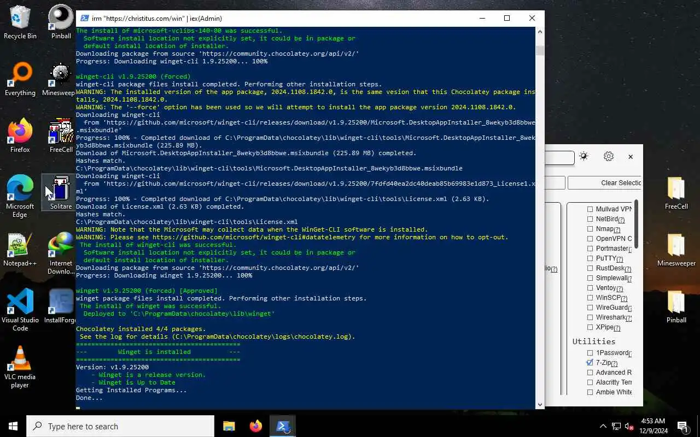Check the Alacritty Terminal checkbox
This screenshot has height=437, width=700.
point(590,382)
